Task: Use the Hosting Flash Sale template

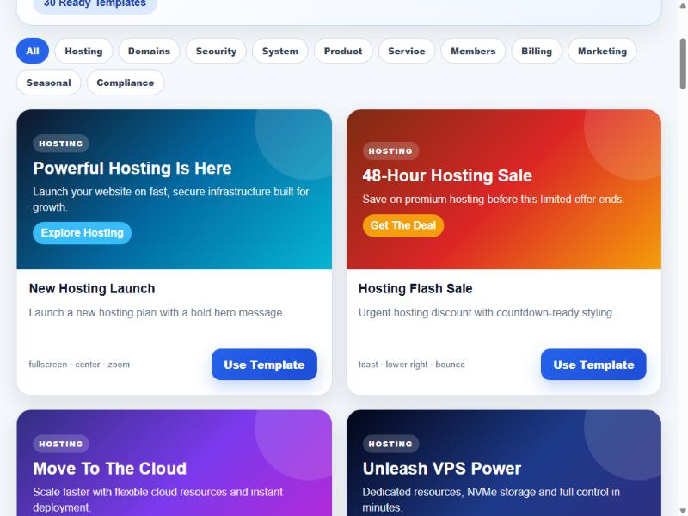Action: coord(593,365)
